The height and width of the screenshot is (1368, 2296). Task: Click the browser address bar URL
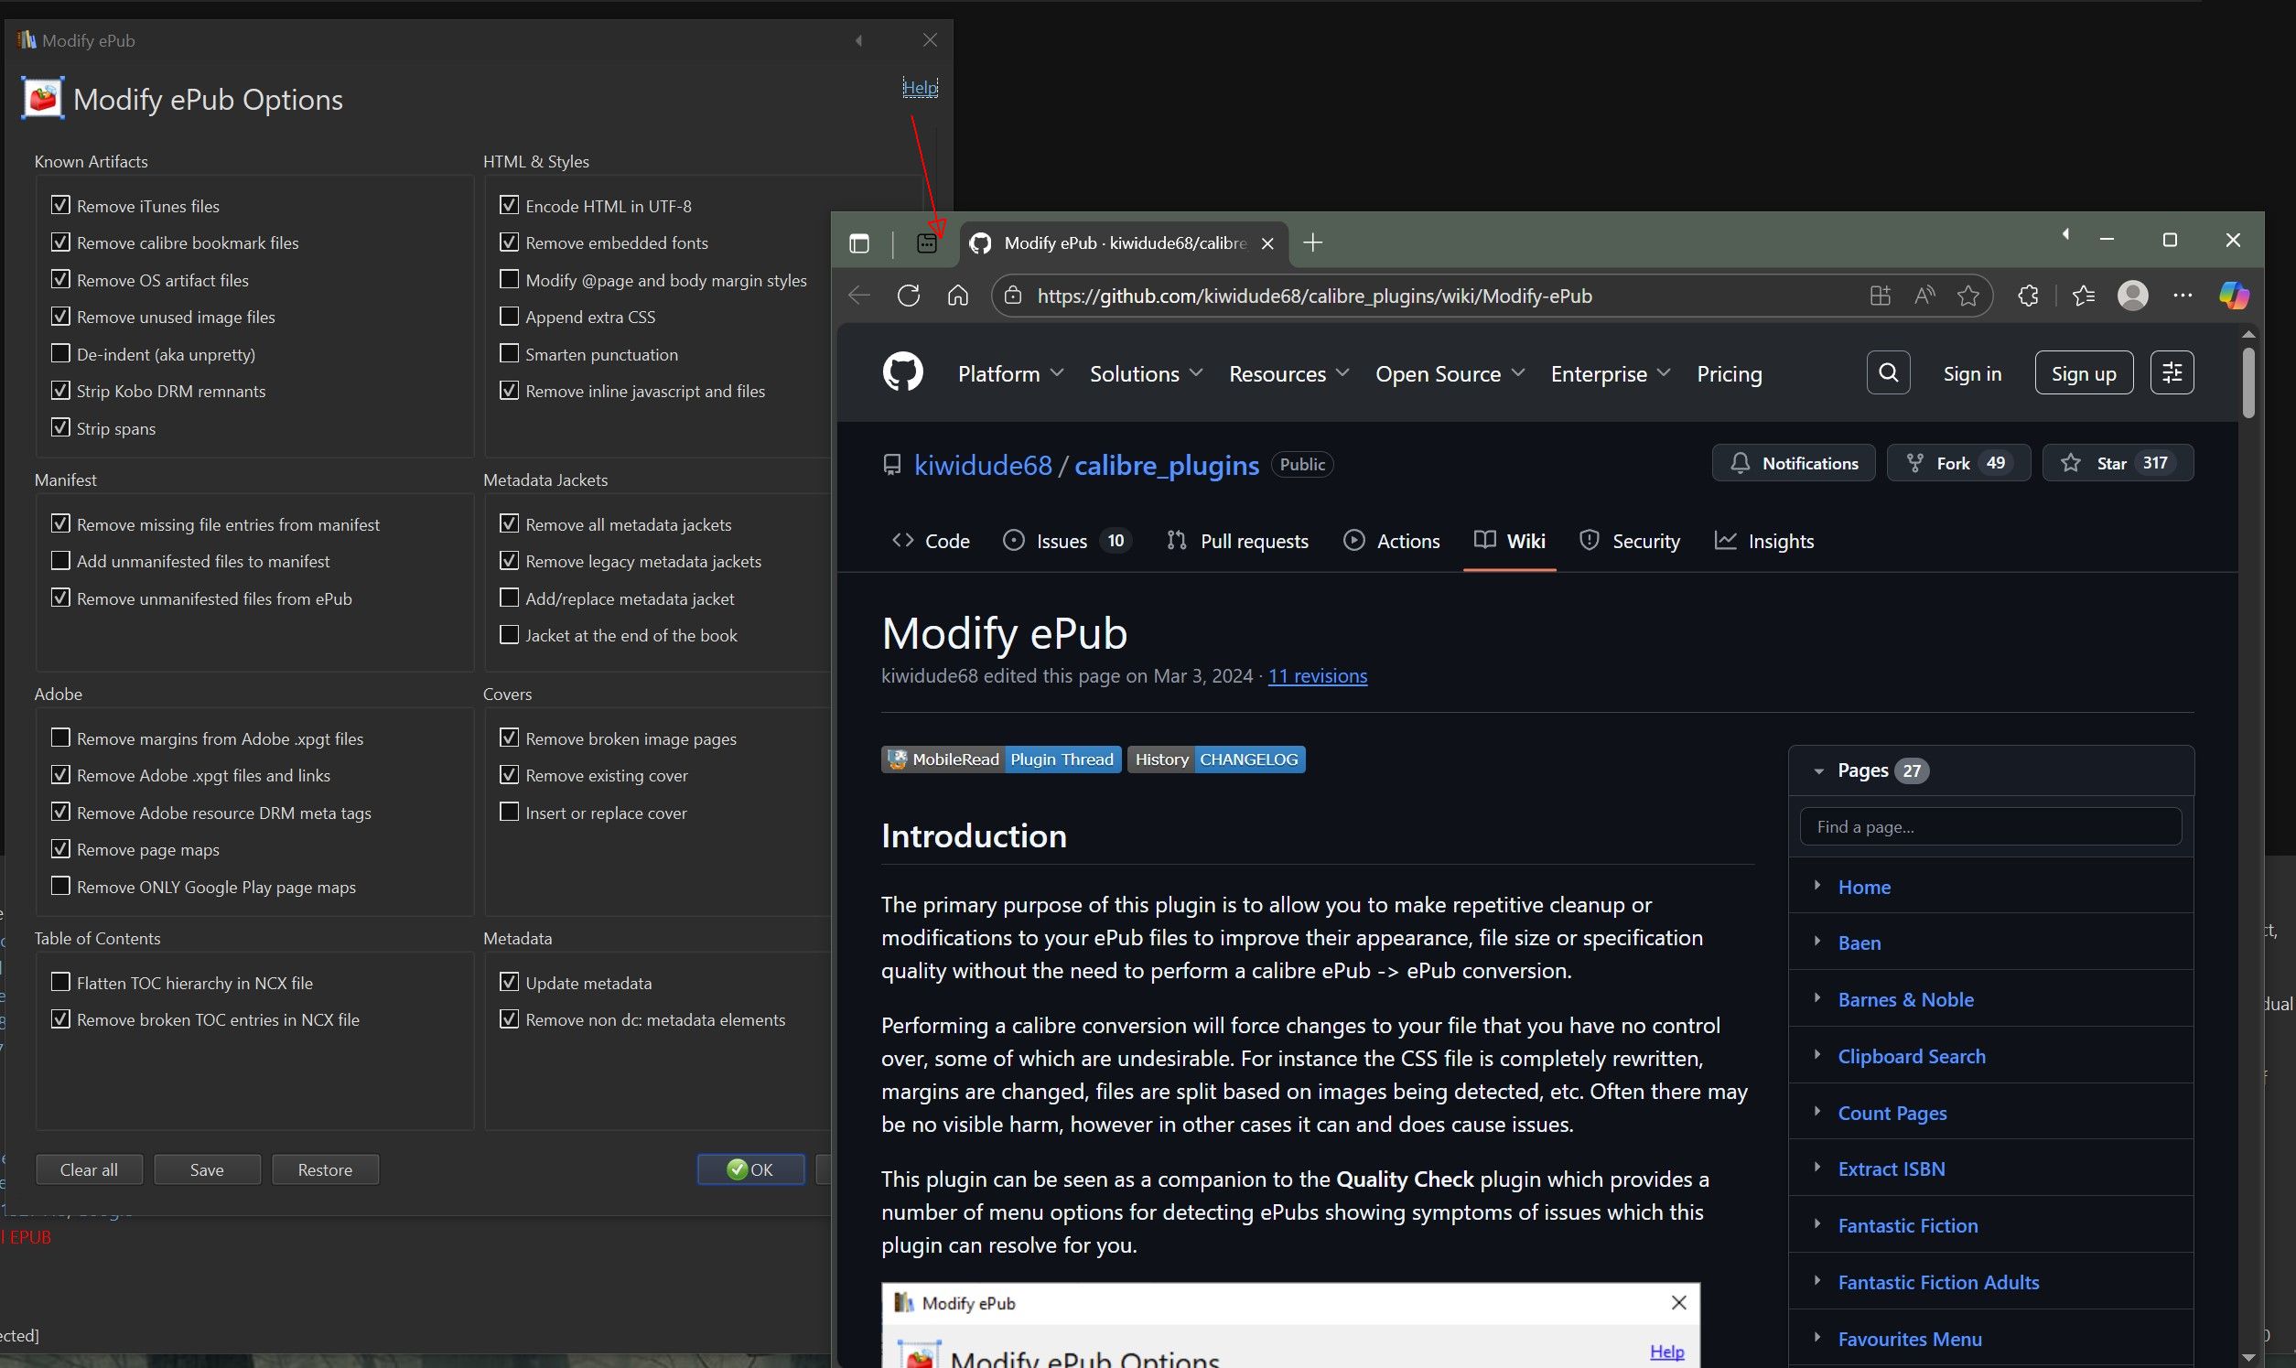[1314, 296]
